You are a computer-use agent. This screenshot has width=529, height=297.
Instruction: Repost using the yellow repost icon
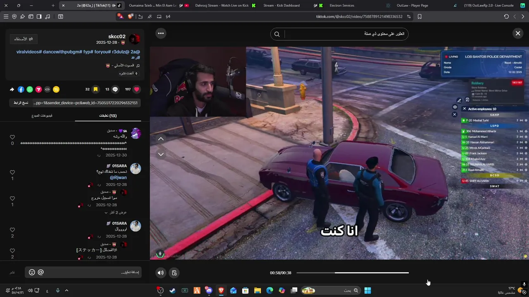click(56, 89)
